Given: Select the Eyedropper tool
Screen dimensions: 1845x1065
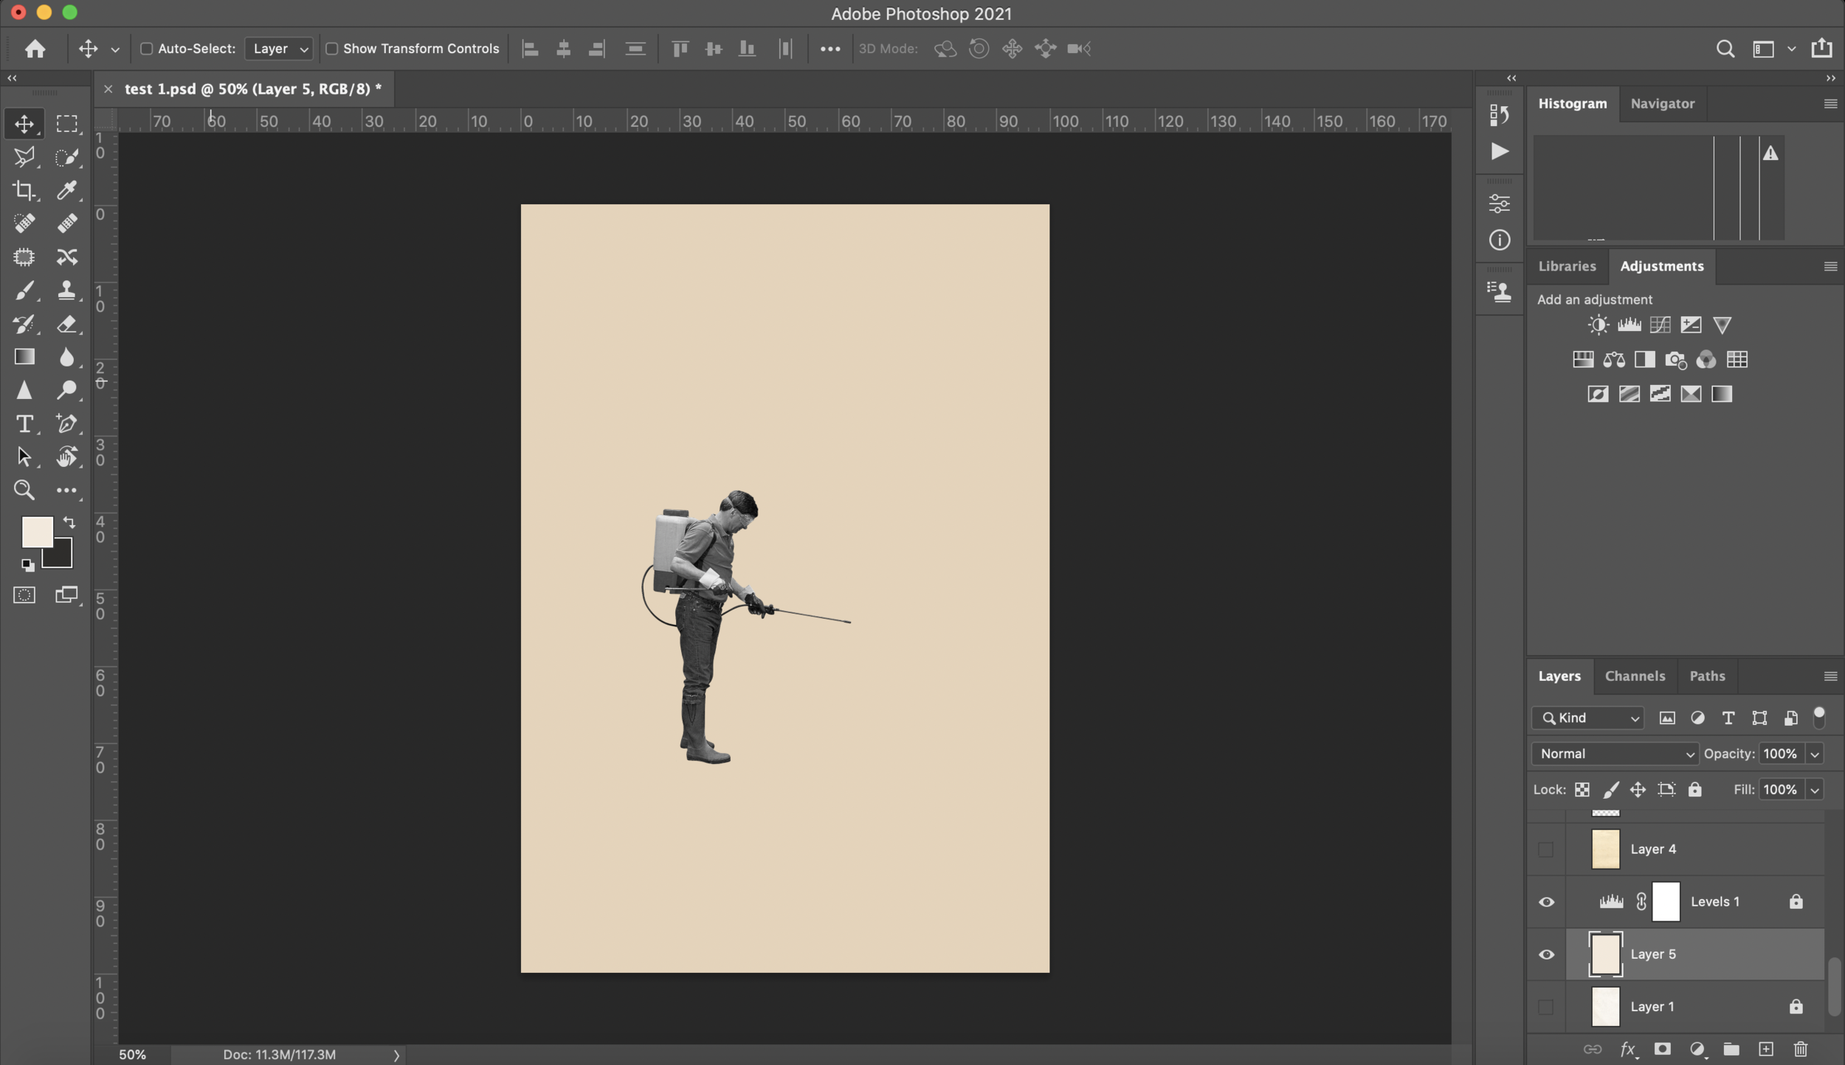Looking at the screenshot, I should tap(66, 190).
